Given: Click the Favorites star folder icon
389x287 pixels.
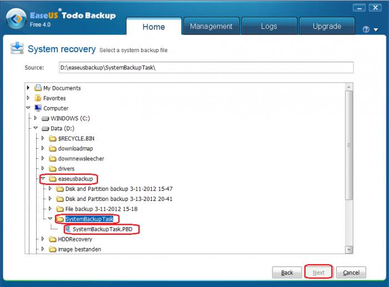Looking at the screenshot, I should pos(38,98).
